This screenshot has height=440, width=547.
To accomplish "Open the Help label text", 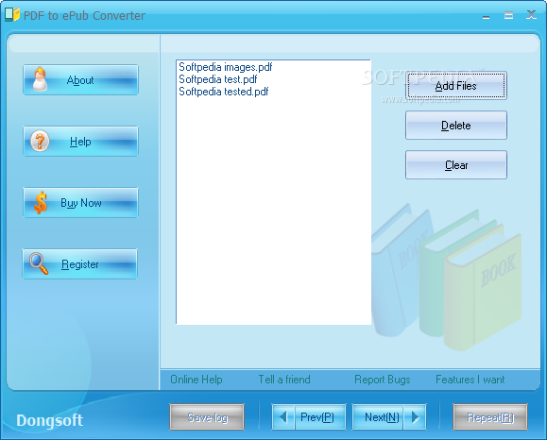I will 80,142.
